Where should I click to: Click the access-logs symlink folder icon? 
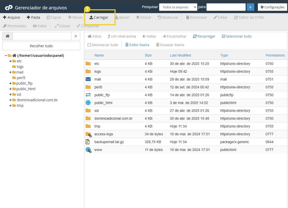click(89, 135)
